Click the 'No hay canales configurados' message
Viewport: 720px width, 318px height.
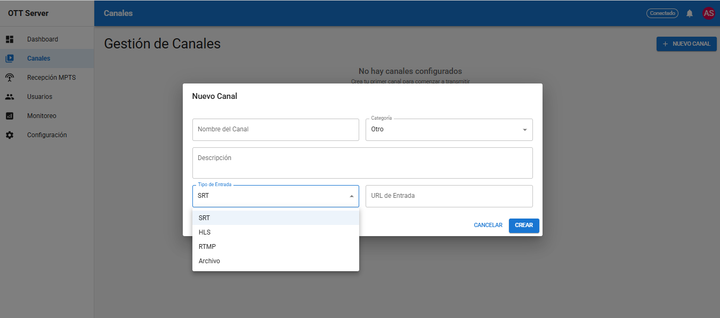click(410, 71)
